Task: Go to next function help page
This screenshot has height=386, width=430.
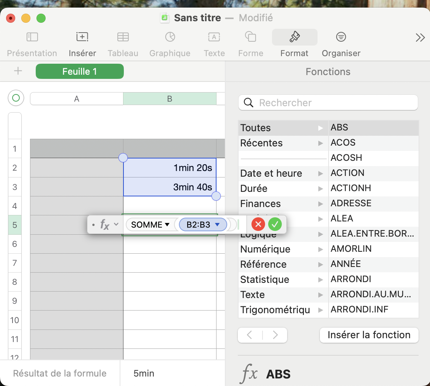Action: point(275,335)
